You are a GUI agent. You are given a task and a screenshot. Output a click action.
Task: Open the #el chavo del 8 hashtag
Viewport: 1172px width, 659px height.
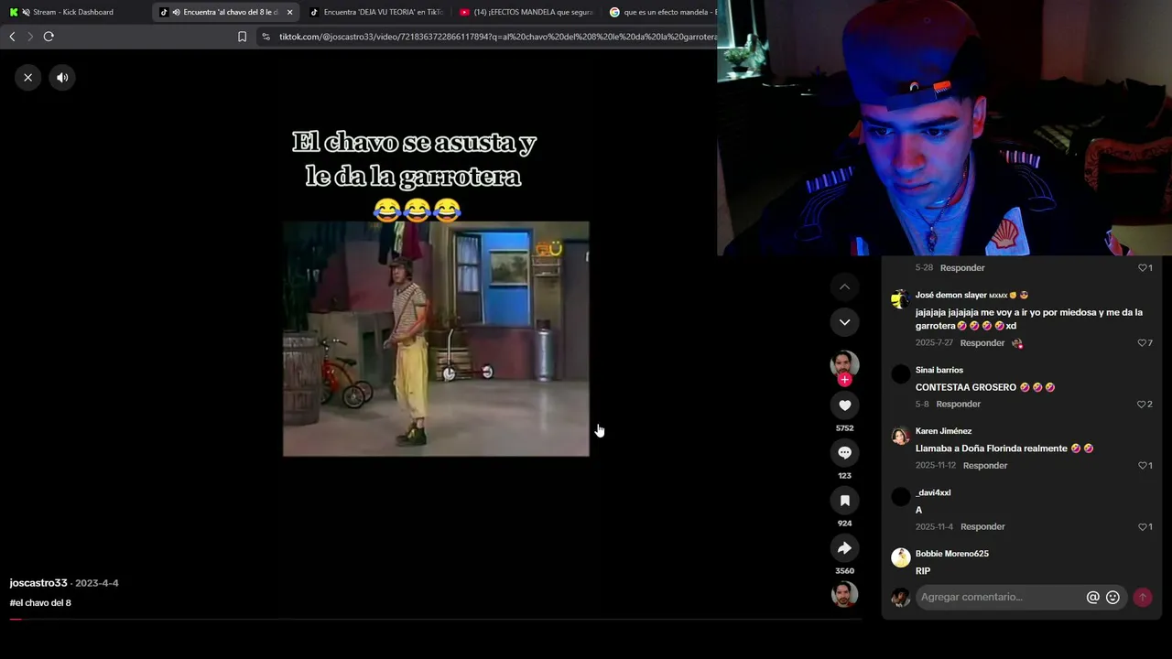click(40, 603)
